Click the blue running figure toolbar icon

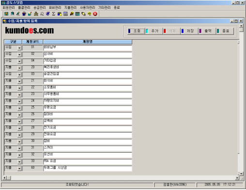[48, 14]
